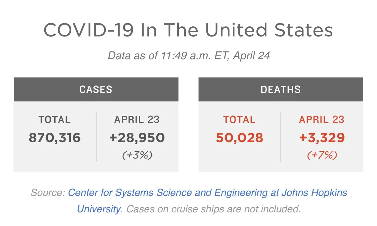Click the total cases number 870,316
This screenshot has width=377, height=226.
point(55,138)
